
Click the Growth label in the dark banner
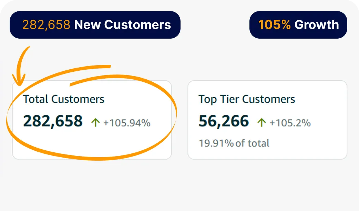tap(317, 25)
